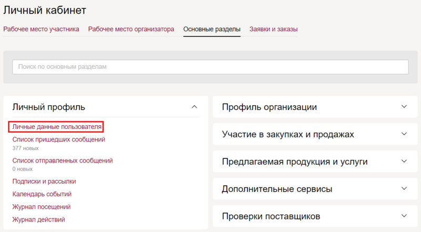Click the chevron arrow beside Дополнительные сервисы
This screenshot has height=232, width=421.
click(x=404, y=188)
